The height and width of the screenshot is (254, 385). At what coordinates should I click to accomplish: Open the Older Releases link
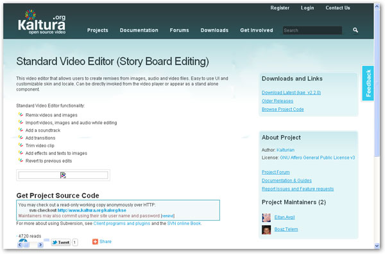tap(277, 101)
